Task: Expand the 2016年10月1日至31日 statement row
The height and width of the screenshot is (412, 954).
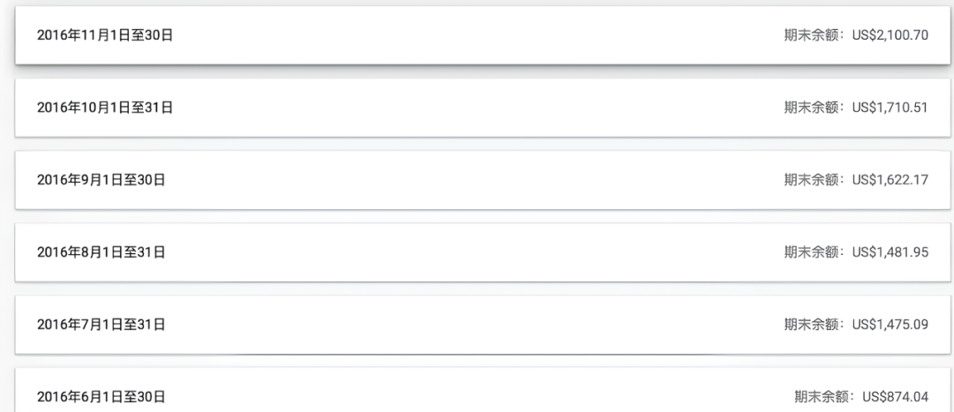Action: pos(104,108)
